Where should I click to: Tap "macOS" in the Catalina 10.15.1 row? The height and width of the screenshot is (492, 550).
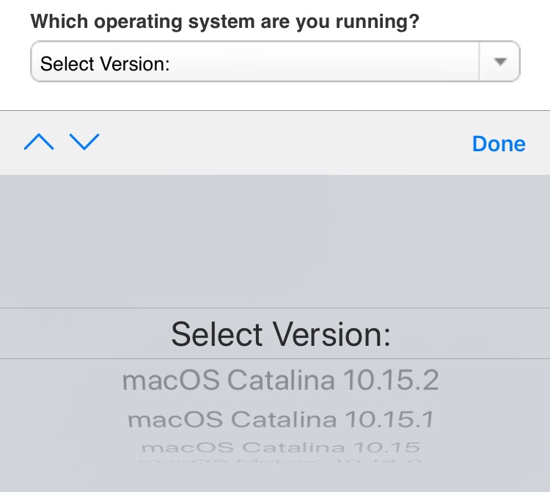click(x=176, y=419)
